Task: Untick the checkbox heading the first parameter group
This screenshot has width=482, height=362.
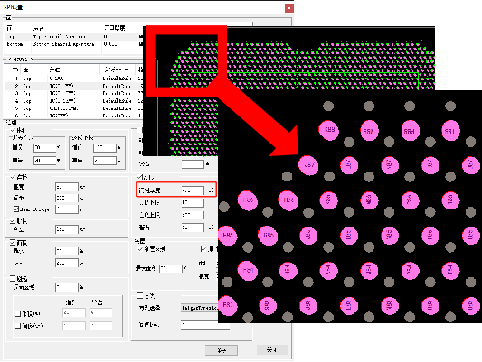Action: [x=13, y=130]
